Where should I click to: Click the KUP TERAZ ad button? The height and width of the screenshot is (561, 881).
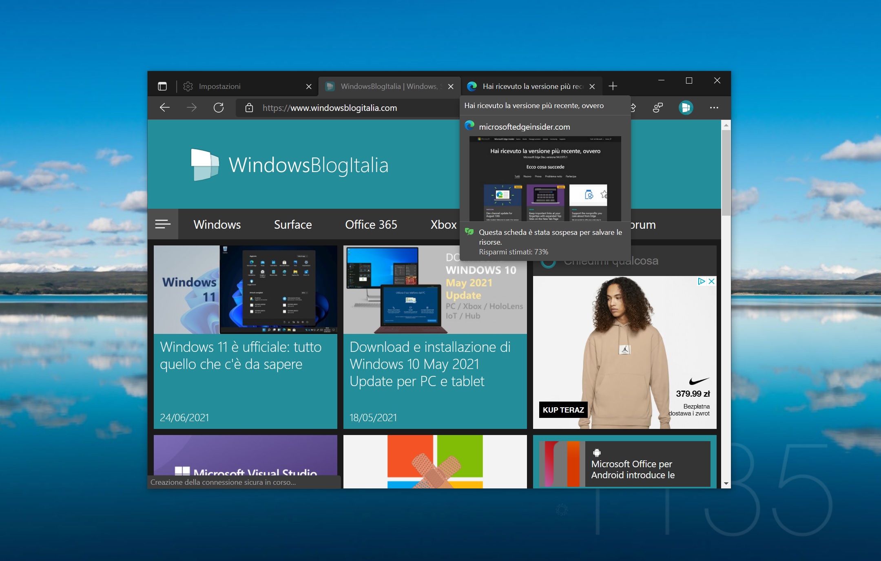563,410
